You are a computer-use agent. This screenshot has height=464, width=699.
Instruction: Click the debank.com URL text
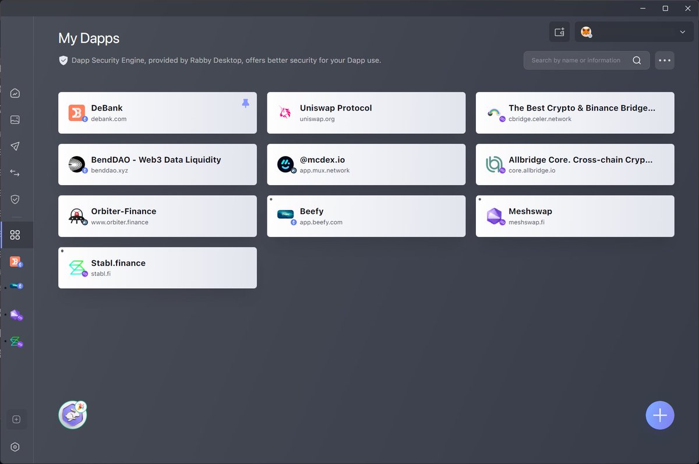[x=109, y=119]
